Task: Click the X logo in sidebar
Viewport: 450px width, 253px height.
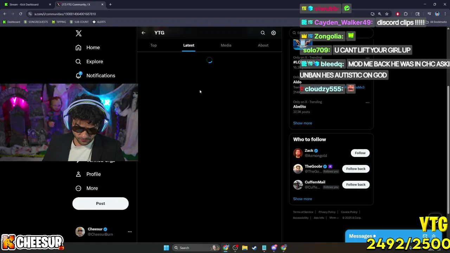Action: [78, 33]
